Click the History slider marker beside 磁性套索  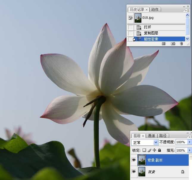click(x=134, y=39)
